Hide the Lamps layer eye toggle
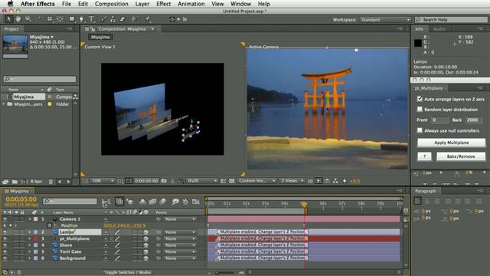This screenshot has height=276, width=490. click(x=5, y=232)
